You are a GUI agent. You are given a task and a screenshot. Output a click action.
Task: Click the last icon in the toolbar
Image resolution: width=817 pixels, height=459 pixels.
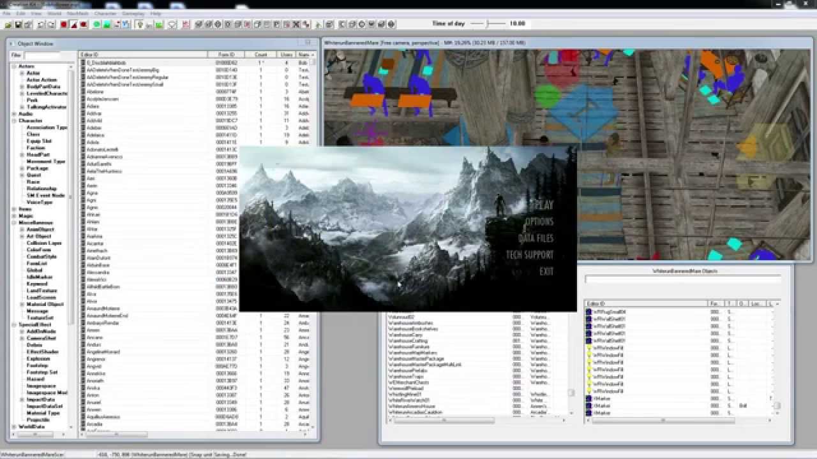(x=392, y=24)
